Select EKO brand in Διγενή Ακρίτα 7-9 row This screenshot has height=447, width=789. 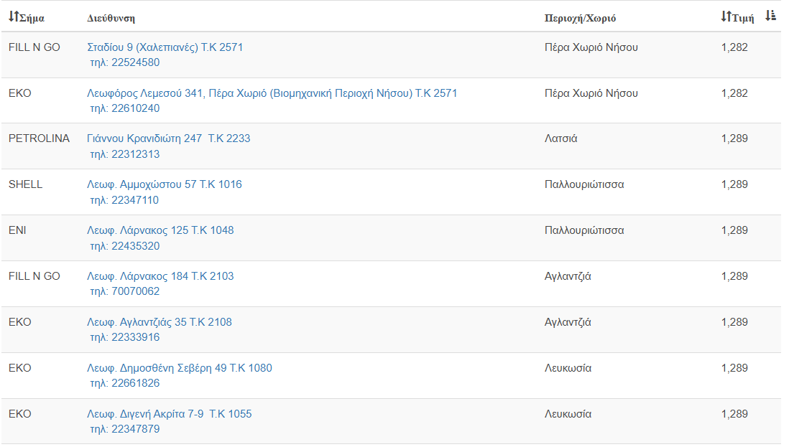20,414
